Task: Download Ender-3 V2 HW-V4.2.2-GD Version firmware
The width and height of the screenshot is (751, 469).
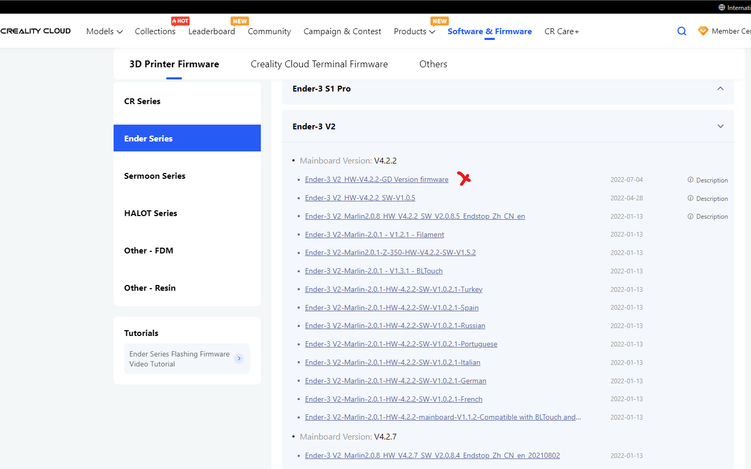Action: click(377, 180)
